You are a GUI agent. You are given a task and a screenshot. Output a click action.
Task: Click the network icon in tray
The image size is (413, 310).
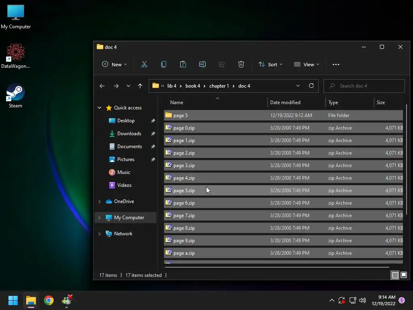point(353,300)
